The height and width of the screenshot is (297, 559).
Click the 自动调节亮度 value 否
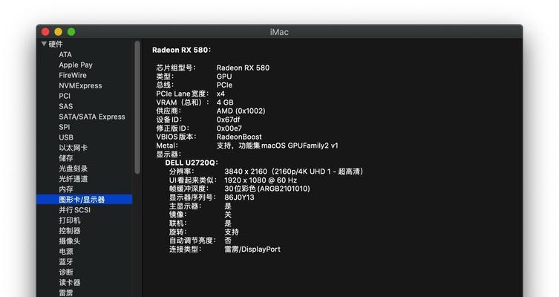(228, 241)
